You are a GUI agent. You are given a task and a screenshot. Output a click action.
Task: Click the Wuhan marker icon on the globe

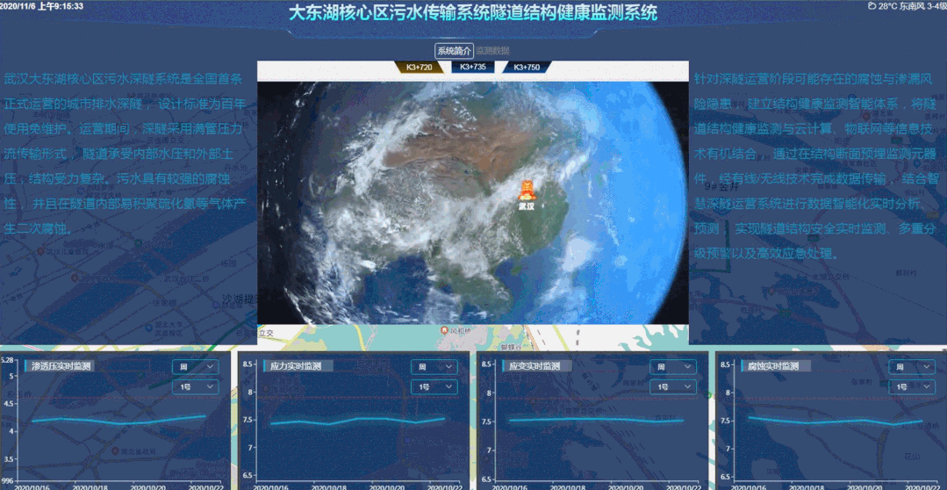[528, 189]
